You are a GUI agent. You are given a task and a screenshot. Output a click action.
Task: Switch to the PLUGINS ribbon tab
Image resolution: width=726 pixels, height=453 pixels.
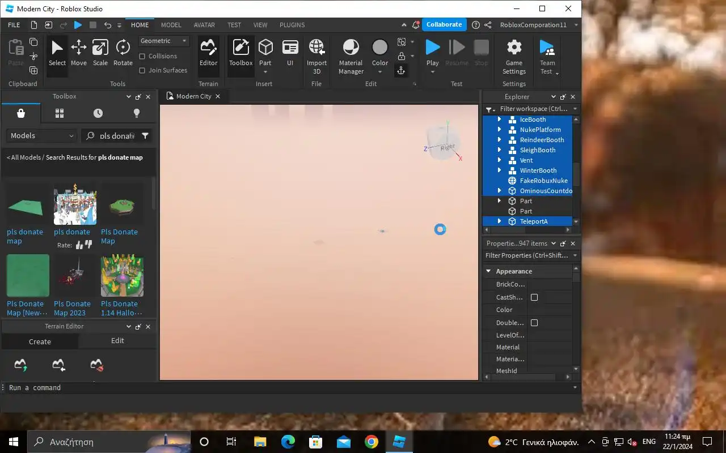pos(292,25)
